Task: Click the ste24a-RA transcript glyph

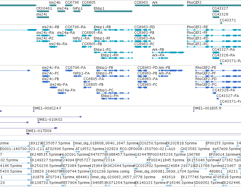Action: click(x=61, y=36)
